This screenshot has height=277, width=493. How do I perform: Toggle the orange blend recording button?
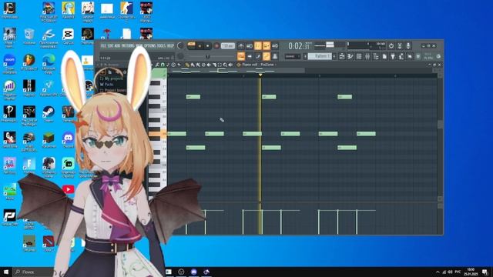pos(267,46)
